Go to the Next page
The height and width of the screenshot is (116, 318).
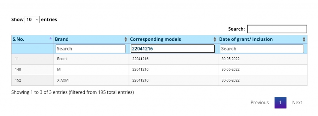click(297, 103)
